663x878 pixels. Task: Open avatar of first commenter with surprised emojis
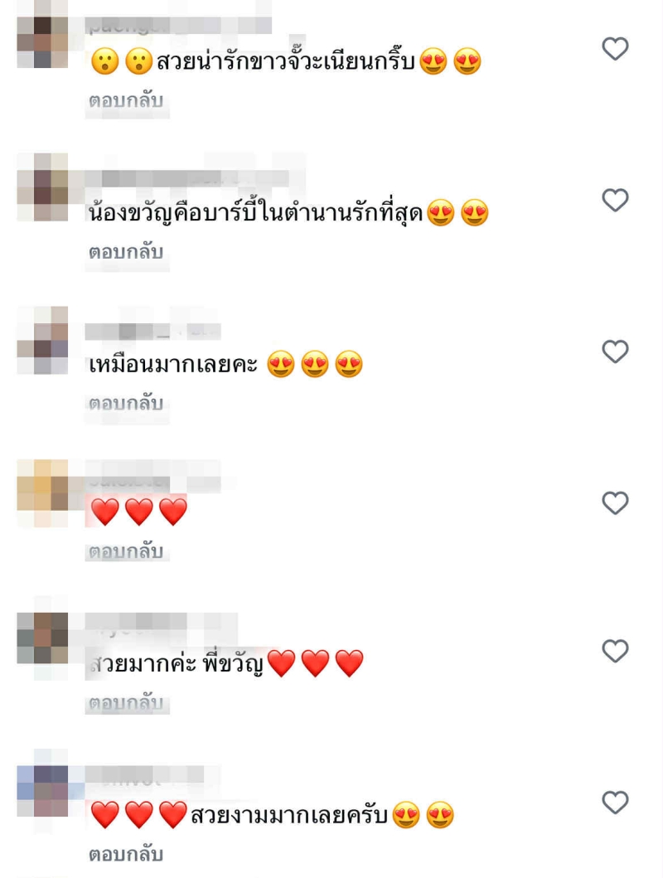pyautogui.click(x=42, y=42)
